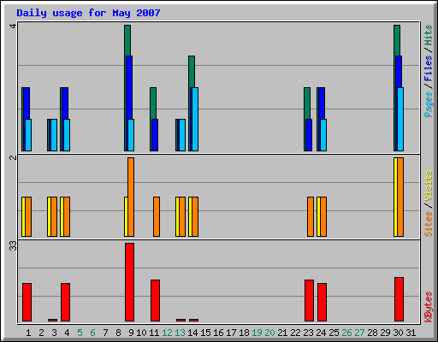The height and width of the screenshot is (342, 438).
Task: Click the green Hits bar for day 14
Action: click(x=192, y=72)
